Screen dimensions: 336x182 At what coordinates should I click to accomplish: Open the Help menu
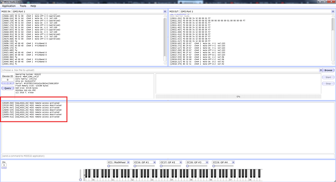pyautogui.click(x=33, y=6)
